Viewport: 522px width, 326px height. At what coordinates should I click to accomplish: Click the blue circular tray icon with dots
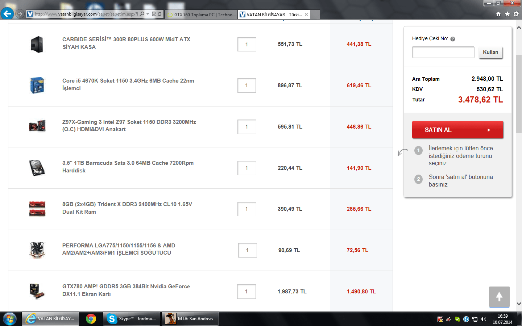[466, 319]
